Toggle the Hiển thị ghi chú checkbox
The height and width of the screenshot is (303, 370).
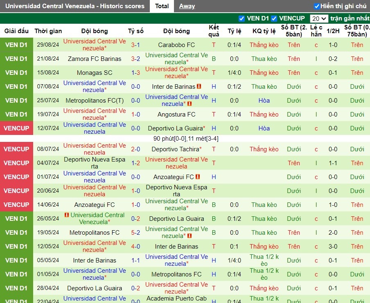(317, 6)
